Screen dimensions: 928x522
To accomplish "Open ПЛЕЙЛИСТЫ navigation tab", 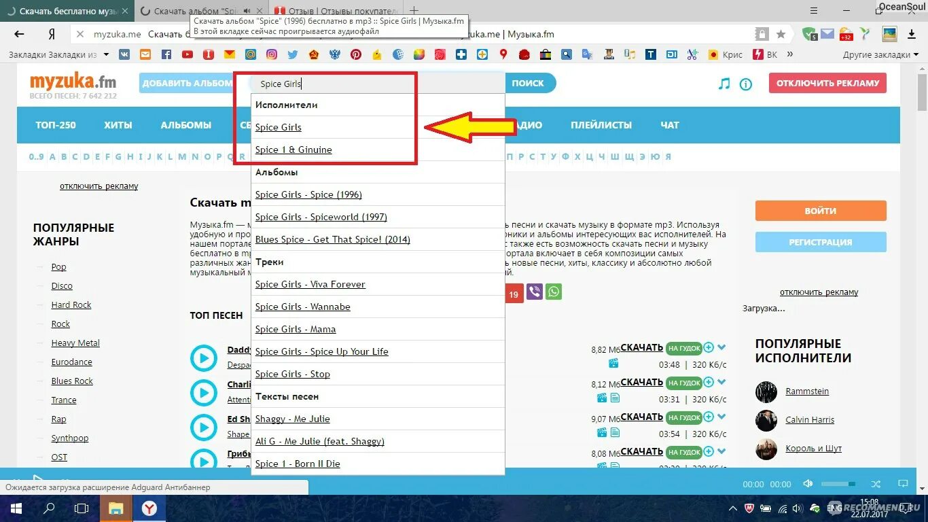I will click(x=601, y=125).
